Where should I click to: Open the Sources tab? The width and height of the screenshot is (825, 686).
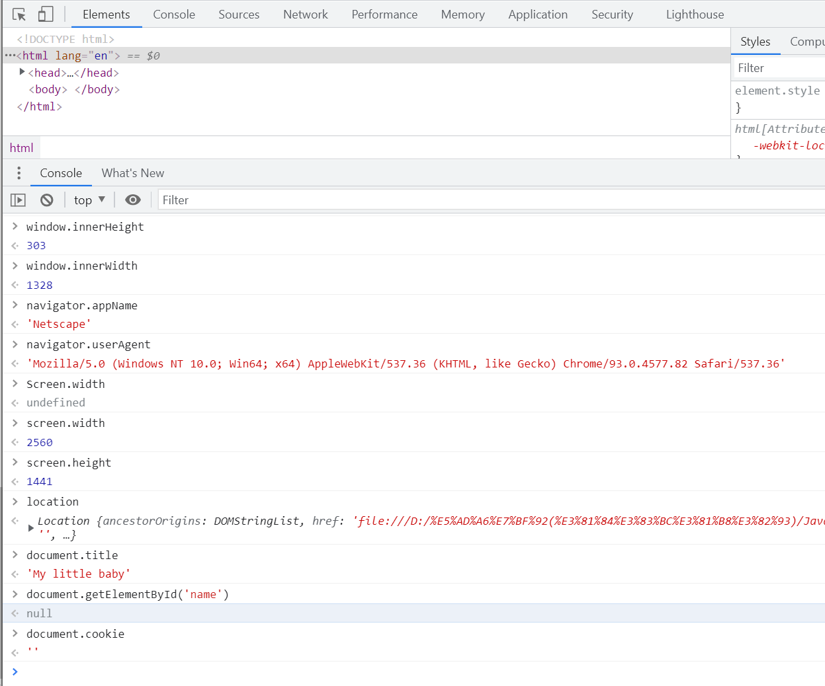pos(239,15)
